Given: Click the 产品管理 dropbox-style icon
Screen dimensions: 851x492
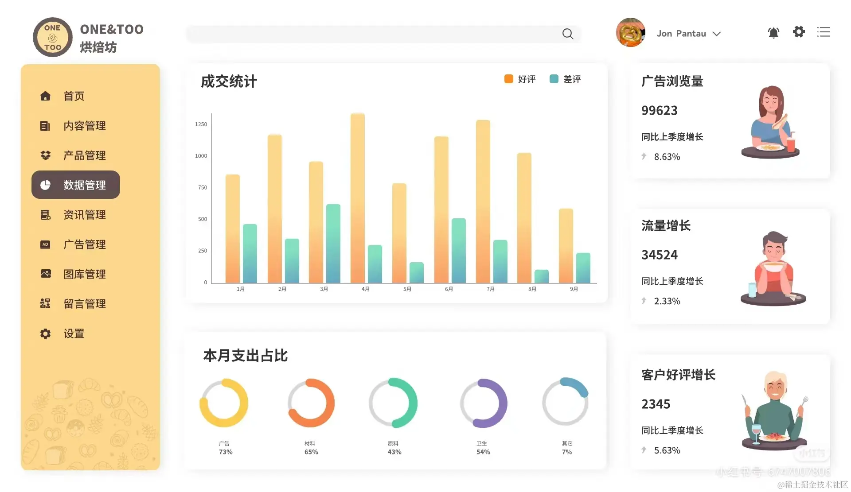Looking at the screenshot, I should [x=45, y=155].
